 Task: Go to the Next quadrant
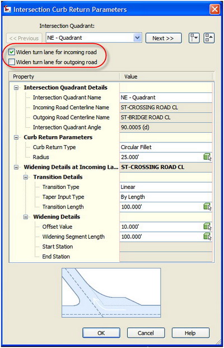point(164,38)
